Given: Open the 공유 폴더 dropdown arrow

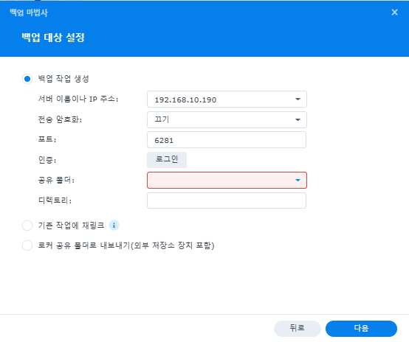Looking at the screenshot, I should click(298, 181).
